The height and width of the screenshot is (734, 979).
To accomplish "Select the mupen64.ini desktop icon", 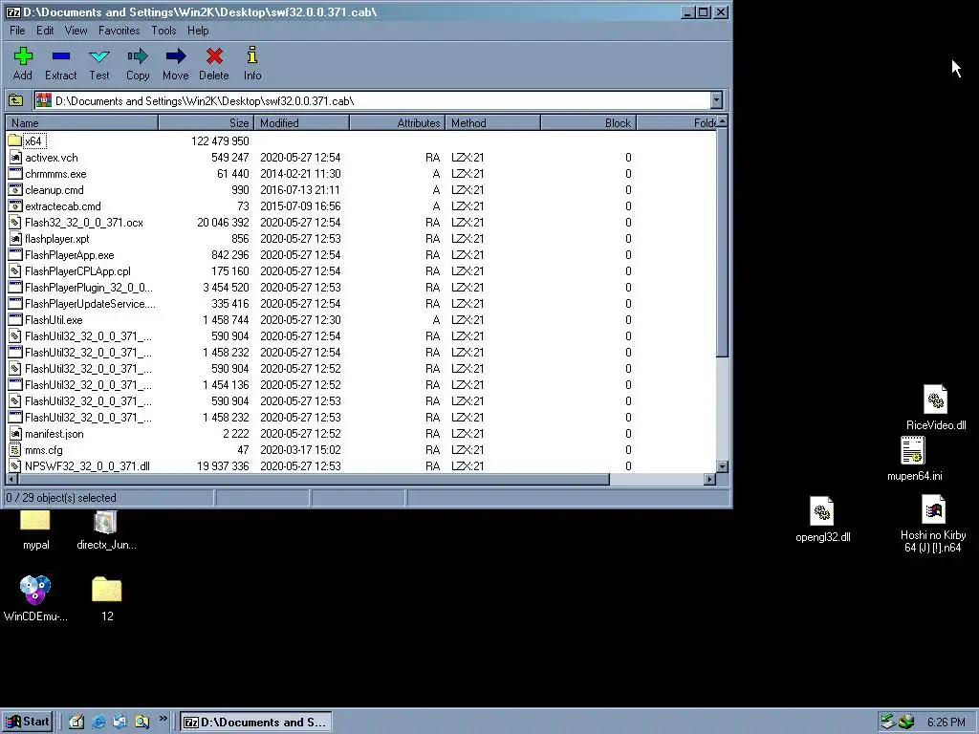I will (913, 450).
